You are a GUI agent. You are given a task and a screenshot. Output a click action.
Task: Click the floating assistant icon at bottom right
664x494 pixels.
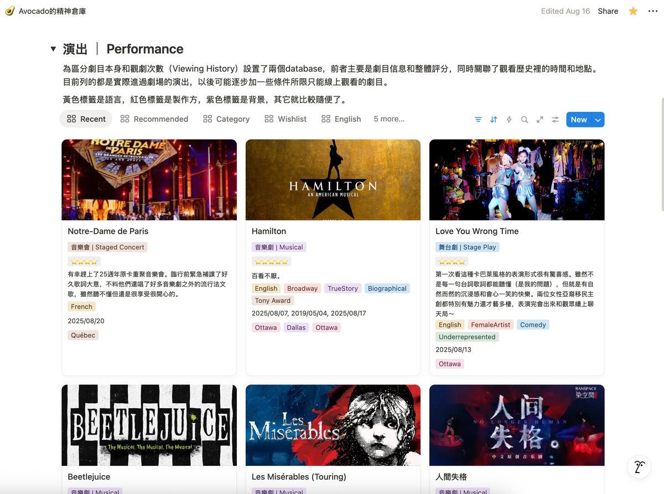639,467
